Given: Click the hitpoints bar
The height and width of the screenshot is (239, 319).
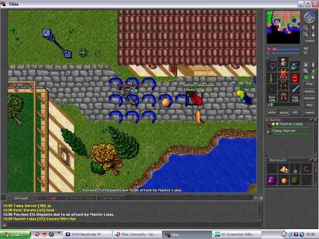Looking at the screenshot, I should point(286,49).
